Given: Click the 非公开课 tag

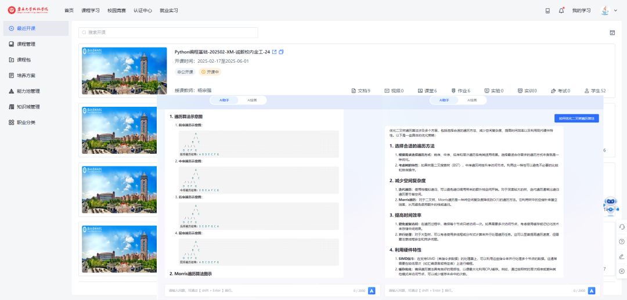Looking at the screenshot, I should point(185,72).
